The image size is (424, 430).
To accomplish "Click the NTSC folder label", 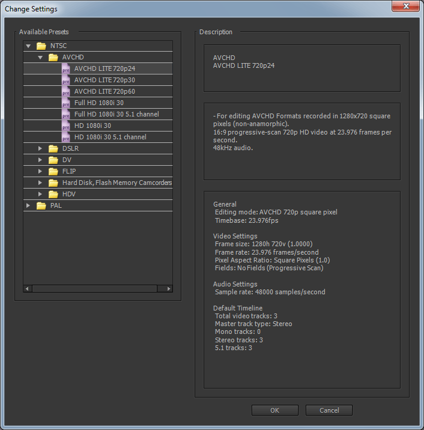I will click(x=58, y=46).
